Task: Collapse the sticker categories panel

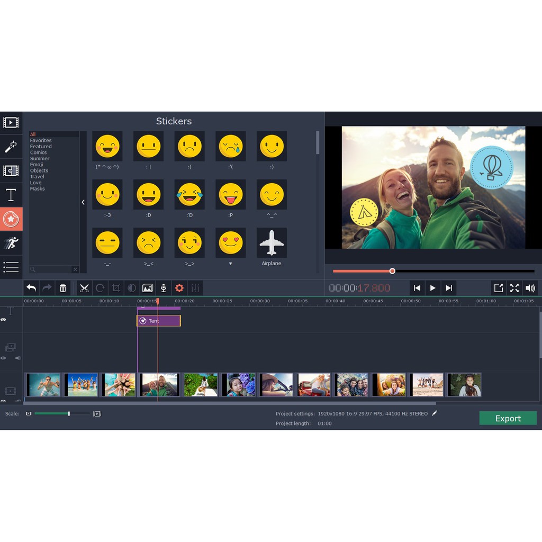Action: pos(83,202)
